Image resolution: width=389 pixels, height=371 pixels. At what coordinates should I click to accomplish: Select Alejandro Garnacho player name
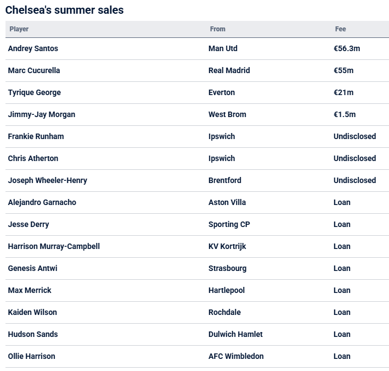click(42, 202)
